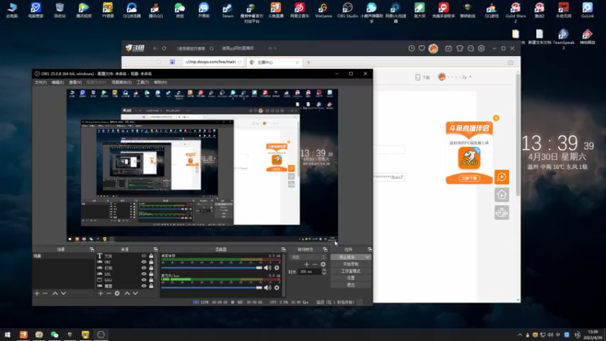This screenshot has height=341, width=606.
Task: Click the desktop audio volume slider
Action: pyautogui.click(x=212, y=267)
